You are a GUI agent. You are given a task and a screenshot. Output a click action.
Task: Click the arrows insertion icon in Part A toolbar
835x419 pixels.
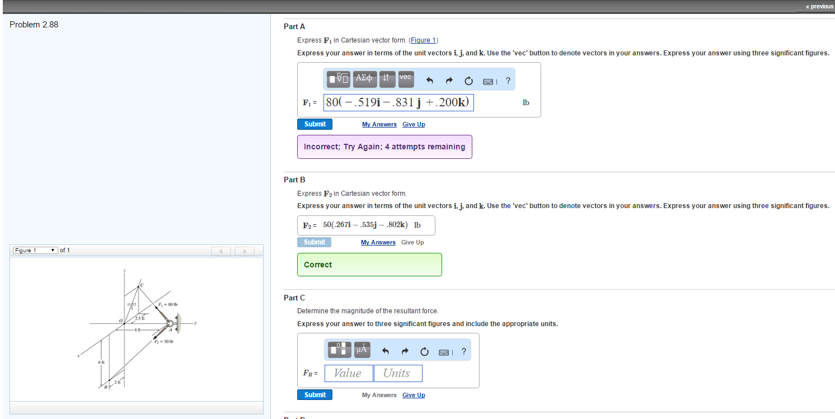387,78
